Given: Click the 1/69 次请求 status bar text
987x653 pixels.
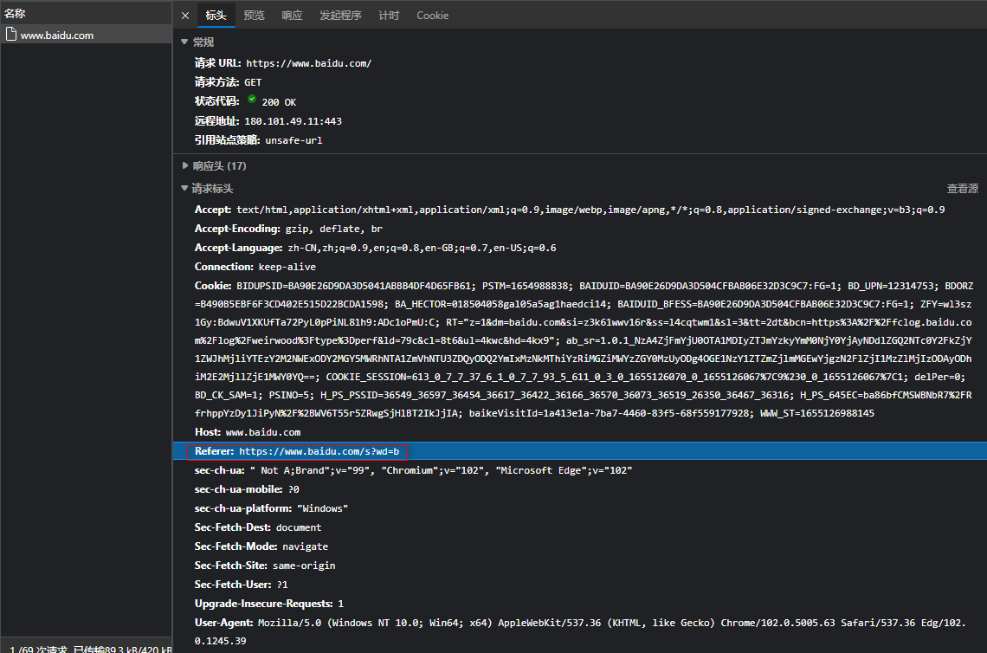Looking at the screenshot, I should pyautogui.click(x=91, y=649).
